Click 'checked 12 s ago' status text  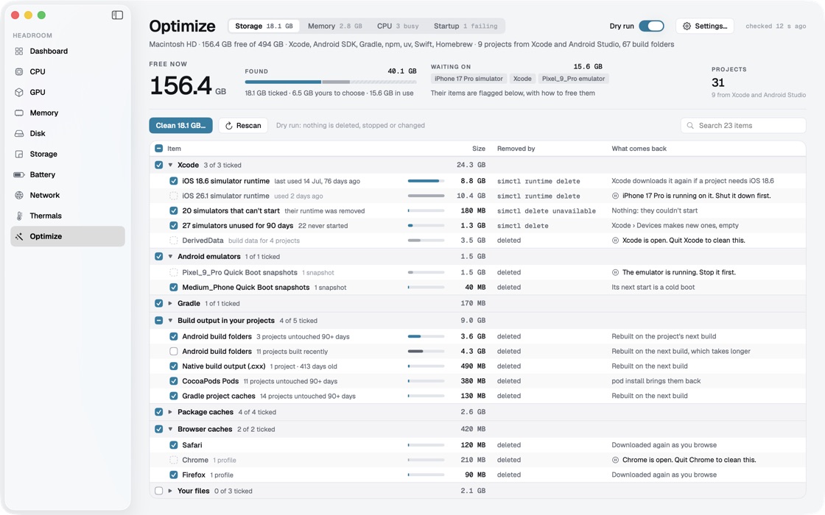[x=776, y=26]
